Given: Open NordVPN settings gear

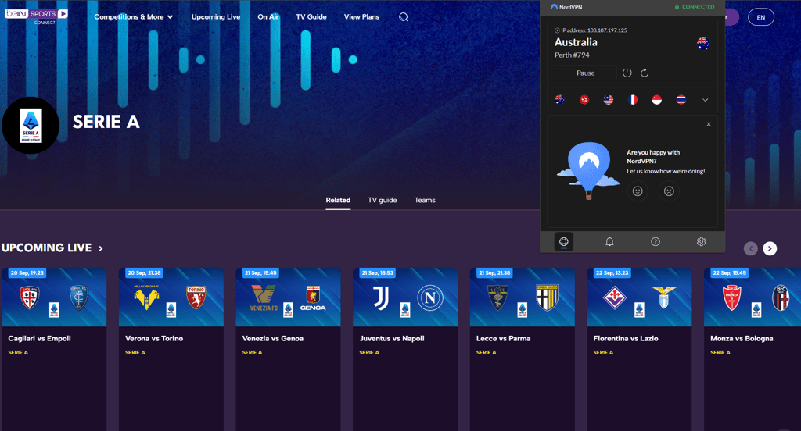Looking at the screenshot, I should point(702,242).
